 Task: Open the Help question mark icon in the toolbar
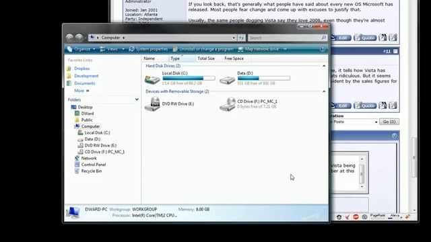(323, 49)
